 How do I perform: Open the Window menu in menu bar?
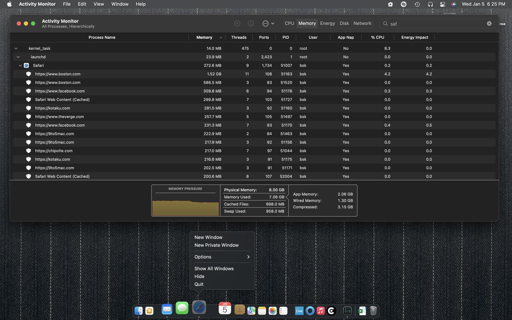120,4
